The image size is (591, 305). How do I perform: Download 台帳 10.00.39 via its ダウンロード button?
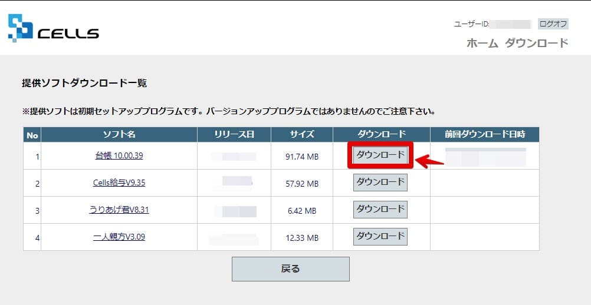380,155
